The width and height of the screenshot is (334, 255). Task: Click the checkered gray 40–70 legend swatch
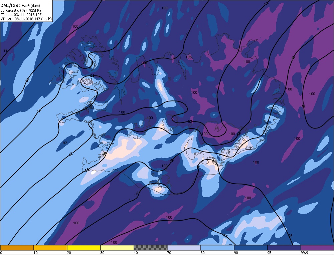150,248
